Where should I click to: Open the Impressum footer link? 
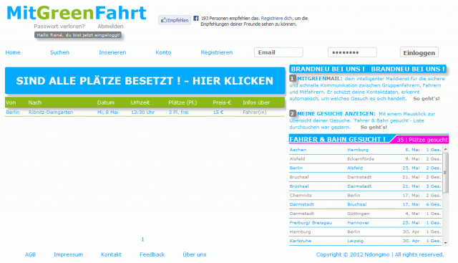click(69, 254)
